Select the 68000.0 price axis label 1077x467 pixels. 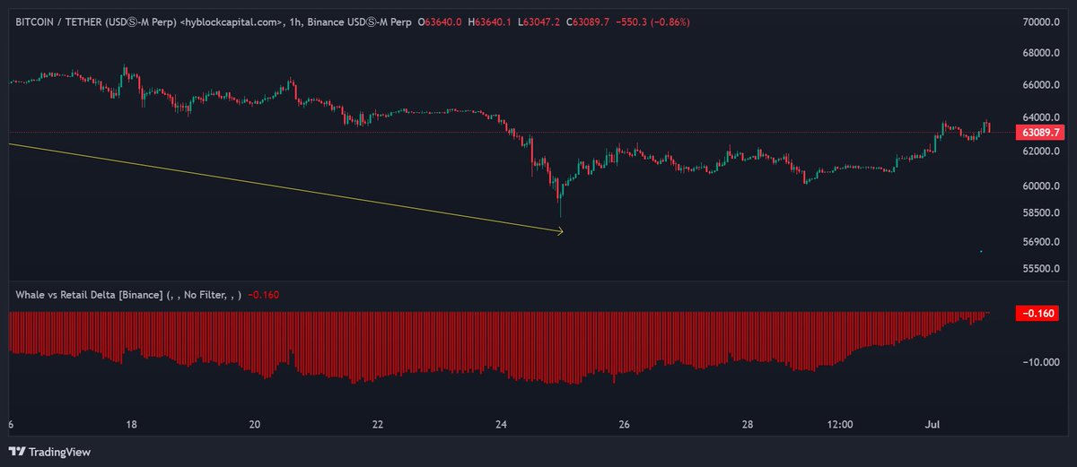tap(1040, 53)
